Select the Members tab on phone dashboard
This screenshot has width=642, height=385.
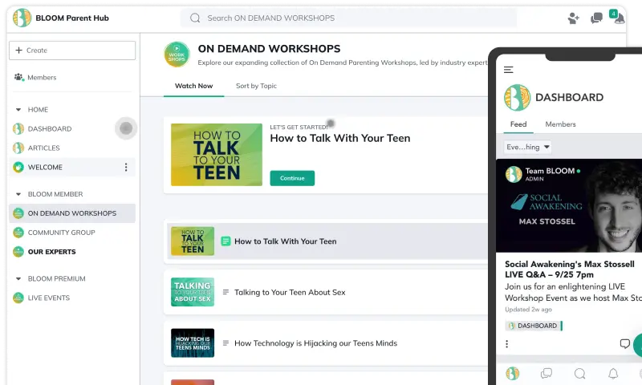point(560,124)
